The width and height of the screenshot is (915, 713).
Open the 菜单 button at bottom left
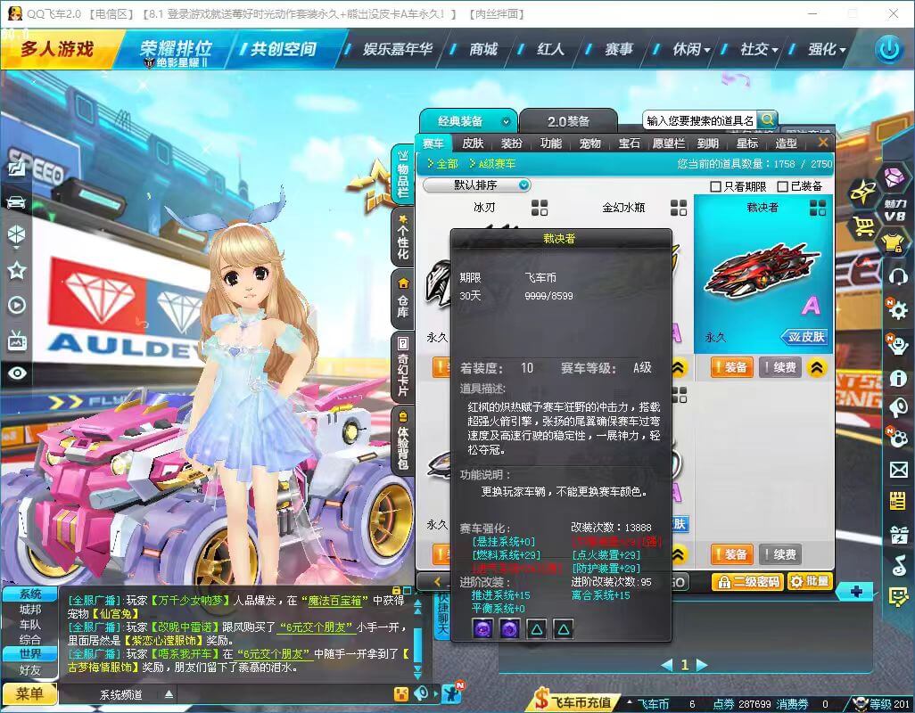pos(29,693)
